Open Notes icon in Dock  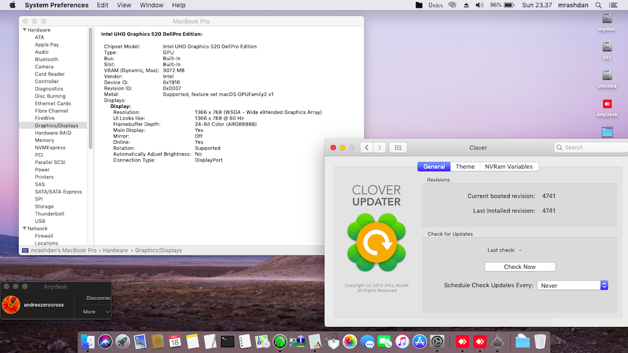click(x=192, y=341)
